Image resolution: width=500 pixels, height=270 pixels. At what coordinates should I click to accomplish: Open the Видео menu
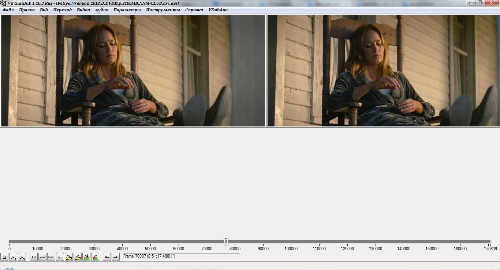[83, 10]
